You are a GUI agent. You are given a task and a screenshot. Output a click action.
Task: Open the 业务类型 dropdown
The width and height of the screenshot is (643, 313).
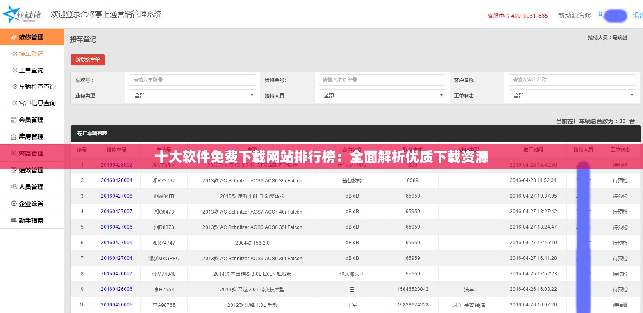click(x=193, y=95)
